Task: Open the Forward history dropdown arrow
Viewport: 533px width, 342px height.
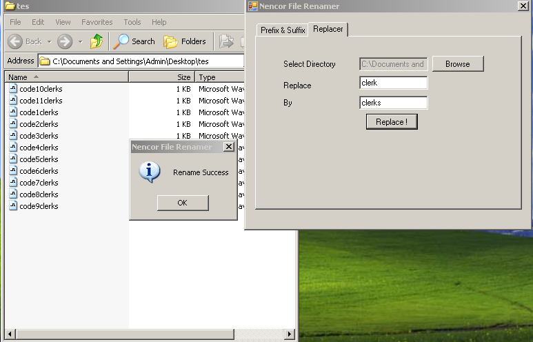Action: point(80,42)
